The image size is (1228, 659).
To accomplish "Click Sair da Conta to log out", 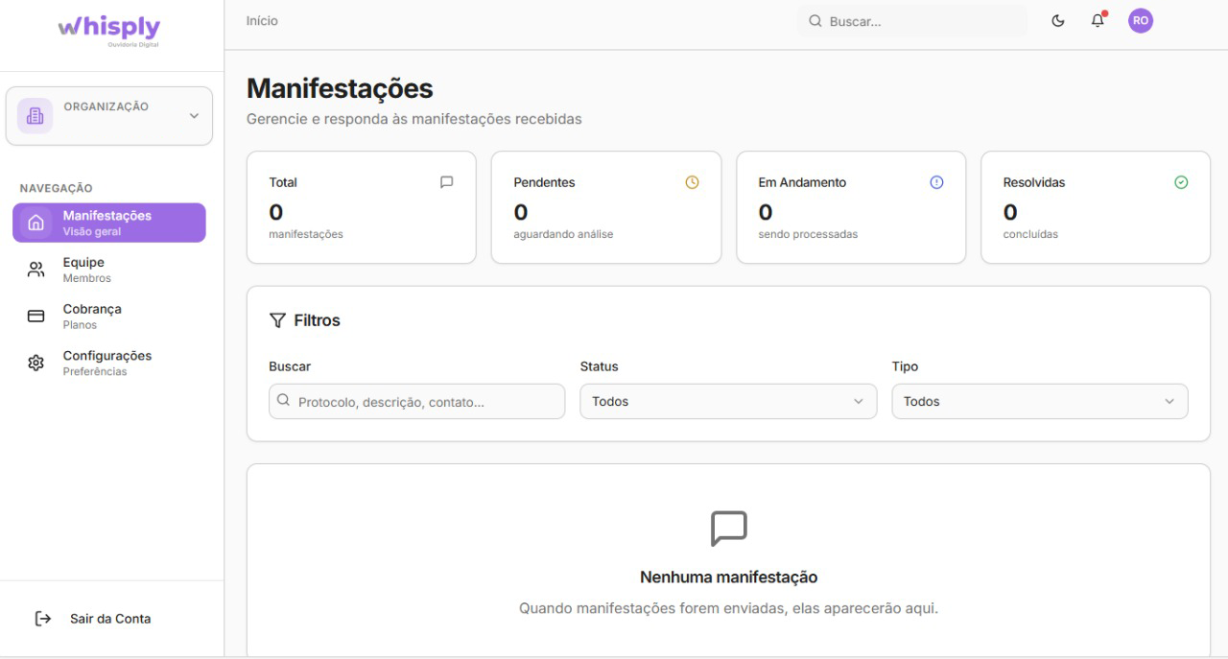I will pyautogui.click(x=109, y=619).
